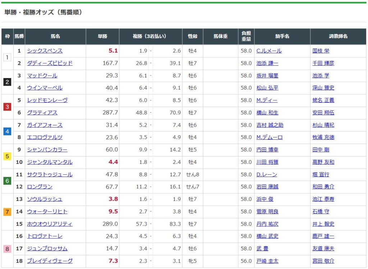Click the red frame 3 badge
The height and width of the screenshot is (269, 368).
pos(7,106)
